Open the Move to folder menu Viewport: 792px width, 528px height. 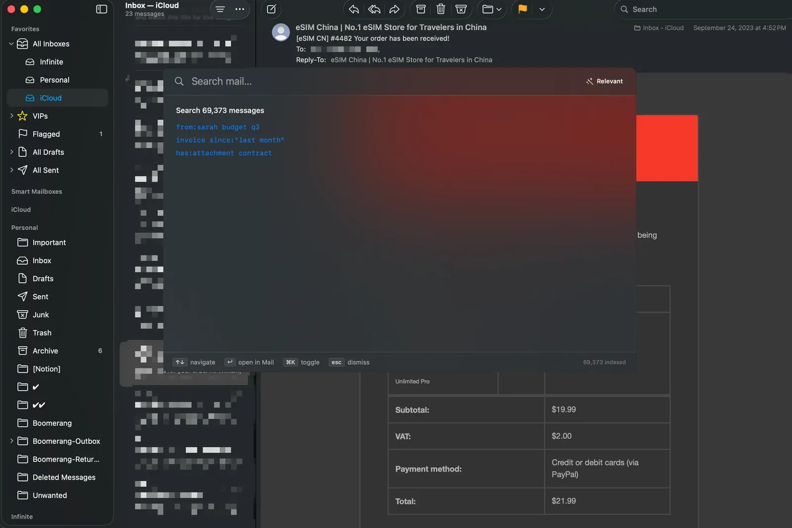pyautogui.click(x=492, y=9)
